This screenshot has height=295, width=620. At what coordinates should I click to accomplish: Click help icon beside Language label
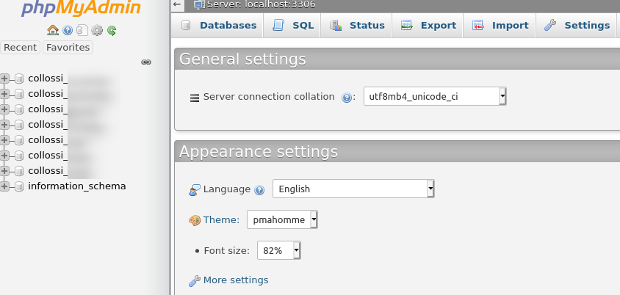pyautogui.click(x=259, y=189)
